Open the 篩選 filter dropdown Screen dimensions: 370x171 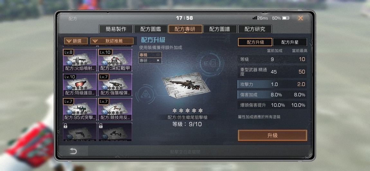tap(76, 41)
